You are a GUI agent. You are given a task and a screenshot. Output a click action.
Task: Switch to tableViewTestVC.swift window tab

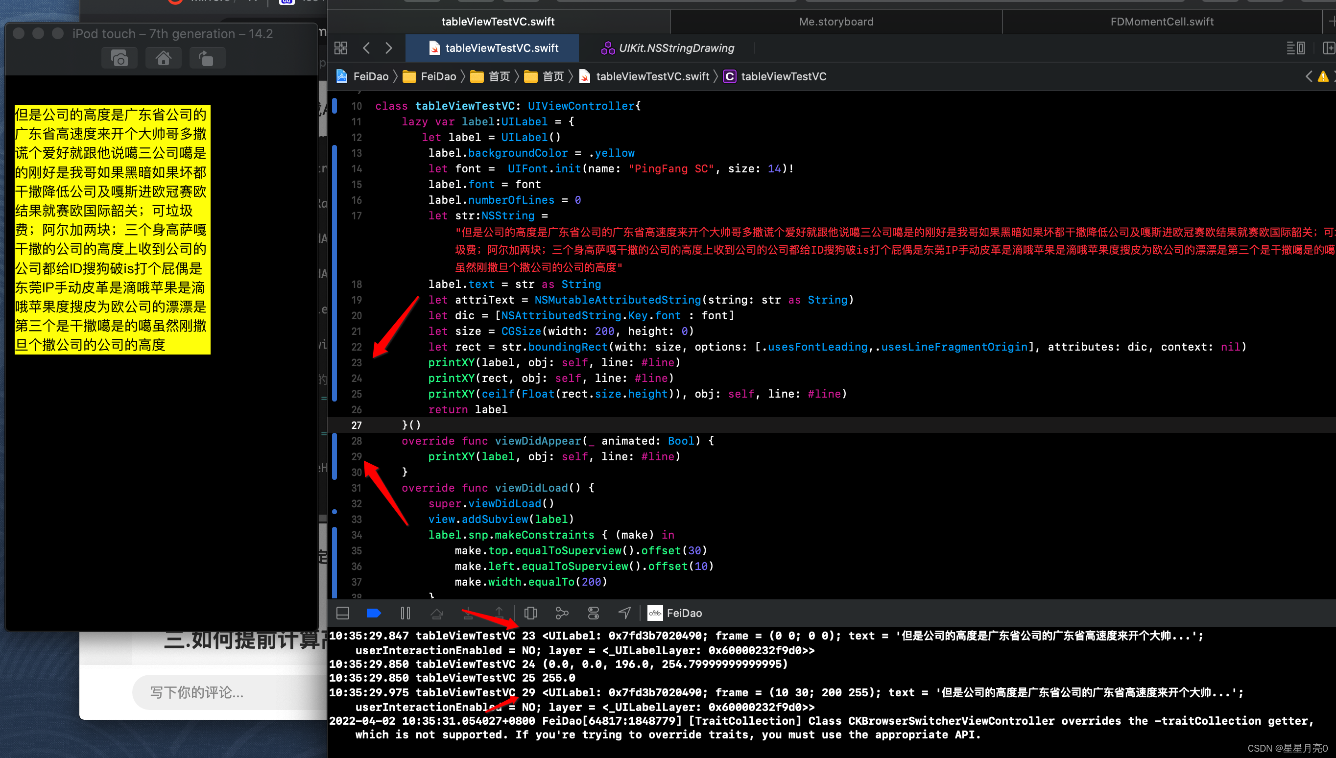click(x=498, y=22)
